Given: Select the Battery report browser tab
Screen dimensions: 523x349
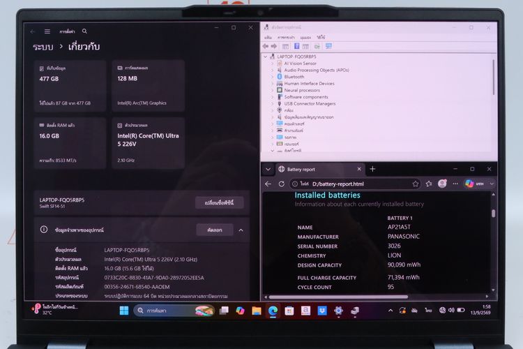Looking at the screenshot, I should [x=320, y=170].
